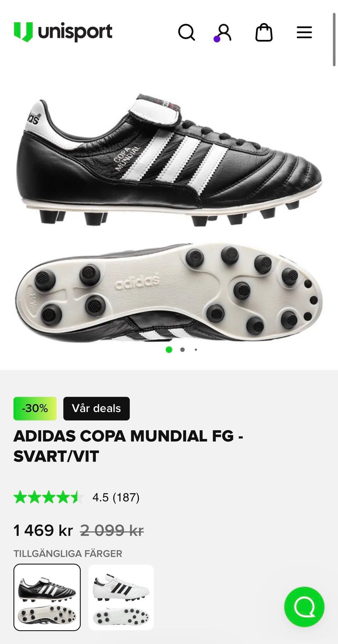Screen dimensions: 338x644
Task: Select the third carousel dot
Action: click(196, 350)
